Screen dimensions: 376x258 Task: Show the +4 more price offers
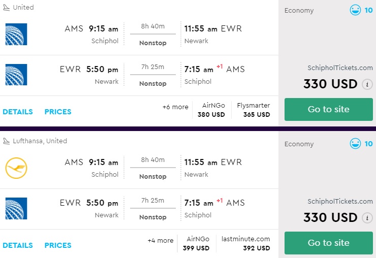pyautogui.click(x=161, y=241)
